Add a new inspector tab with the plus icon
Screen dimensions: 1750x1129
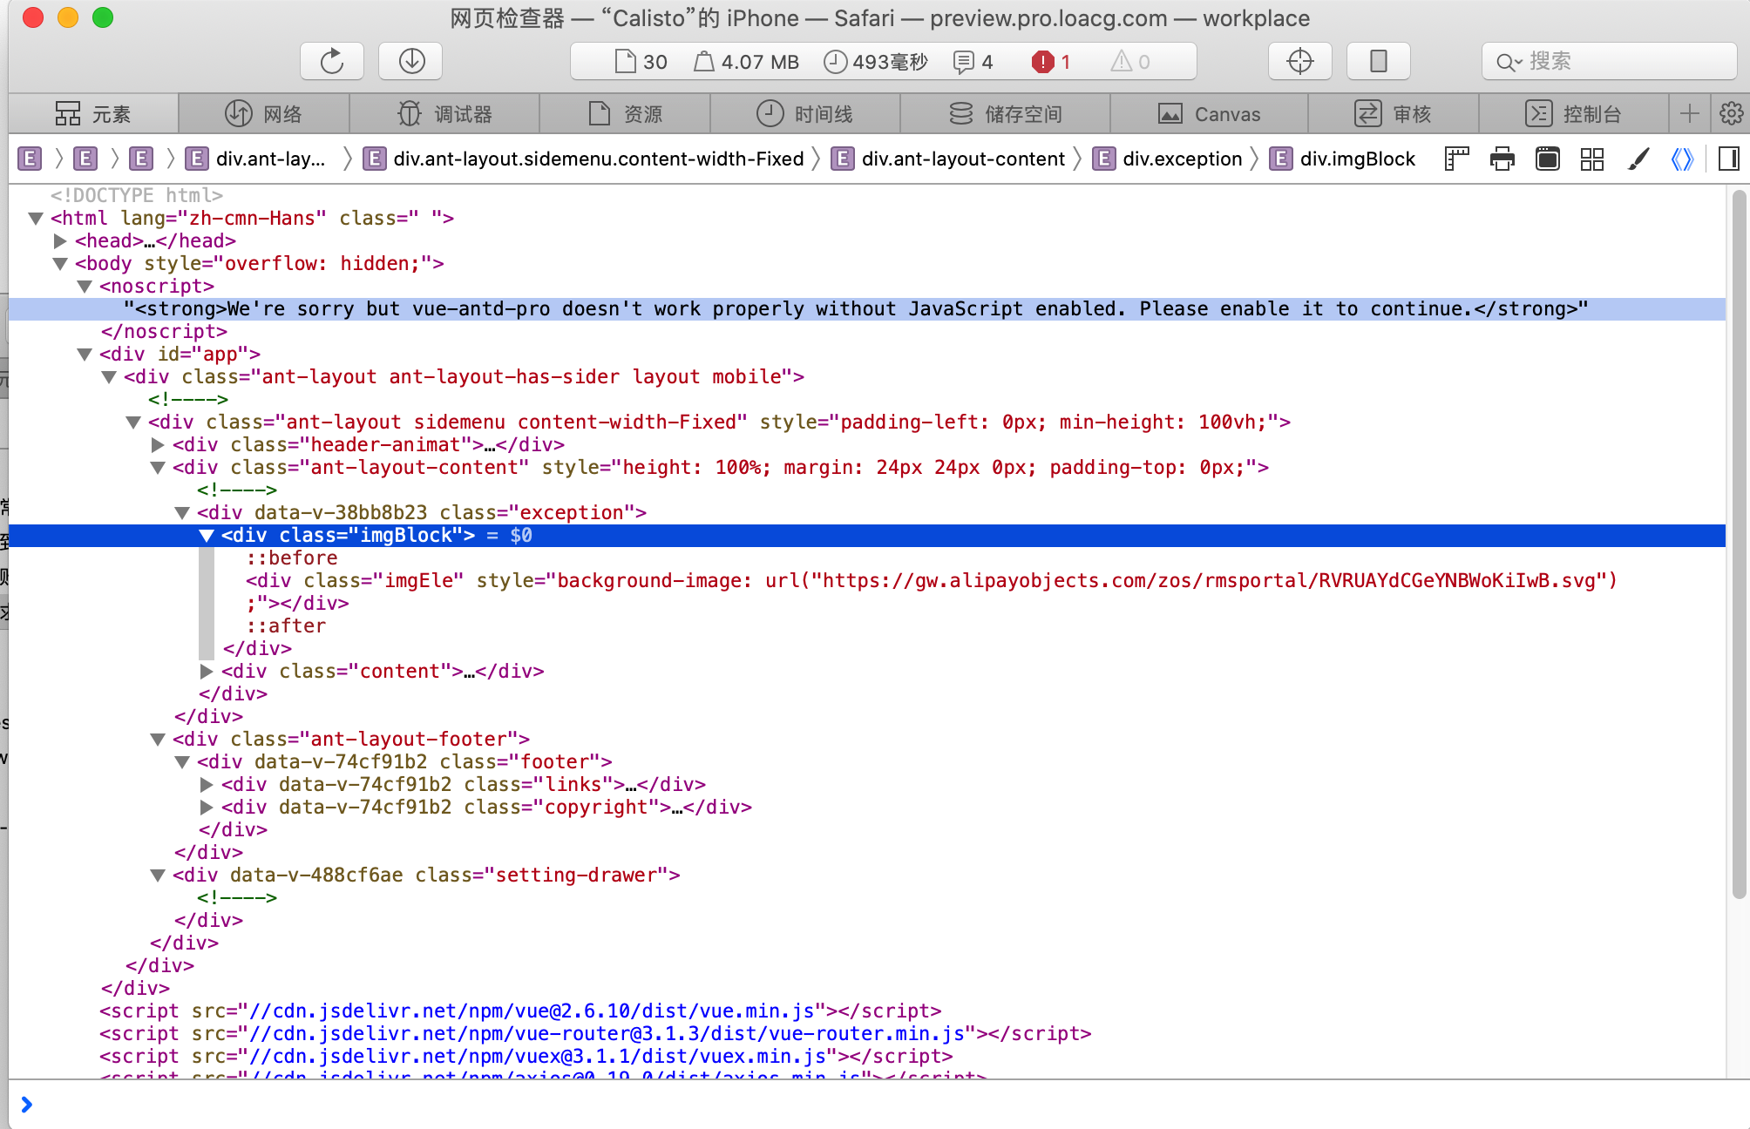1689,113
